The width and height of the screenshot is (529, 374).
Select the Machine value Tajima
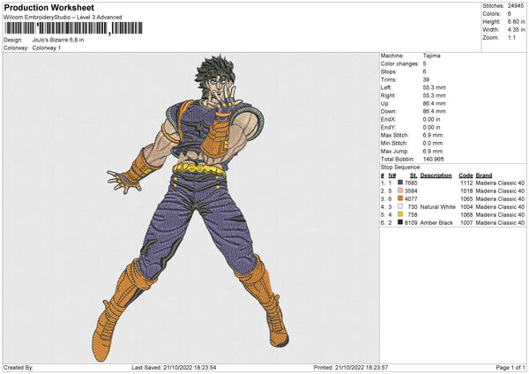tap(432, 56)
